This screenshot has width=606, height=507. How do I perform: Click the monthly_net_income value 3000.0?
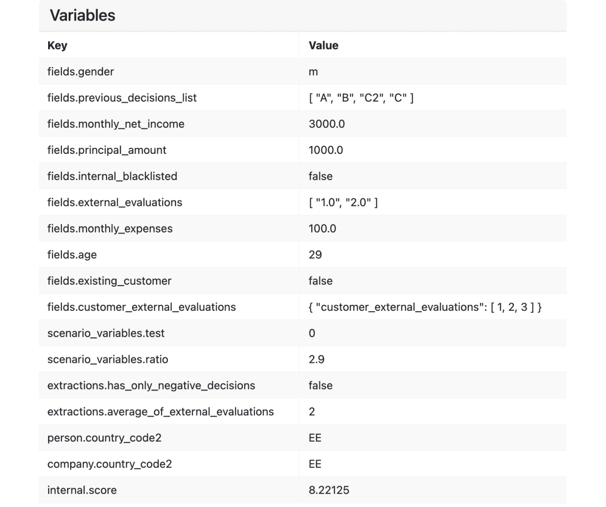(327, 124)
